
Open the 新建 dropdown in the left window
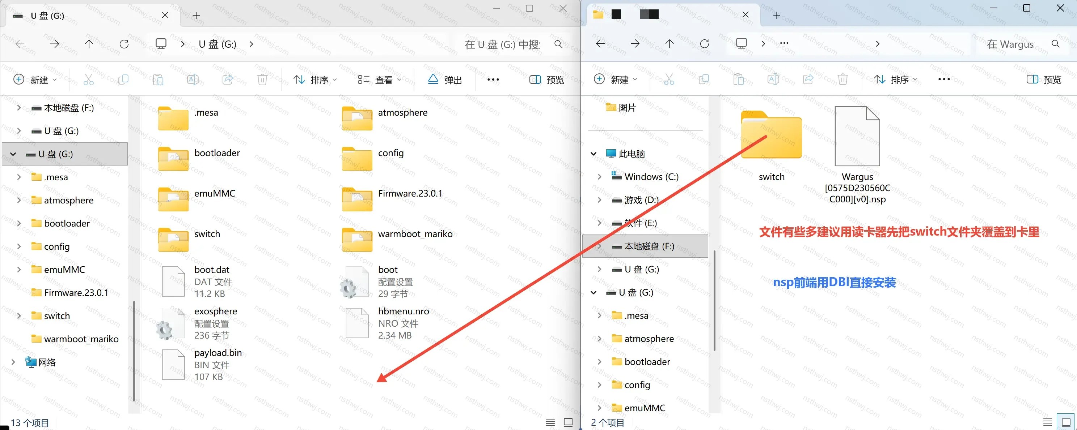35,79
